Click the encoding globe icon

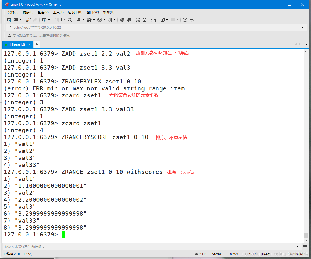[100, 20]
